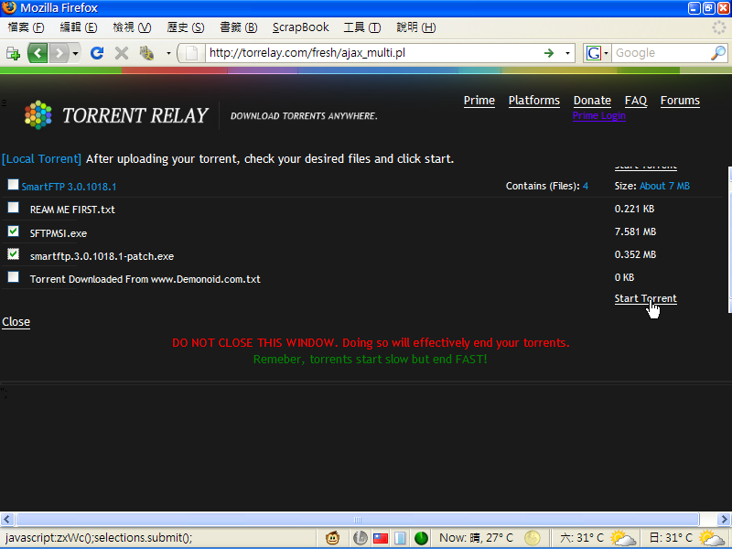Click the magnifying glass search button
Viewport: 732px width, 549px height.
click(x=717, y=53)
